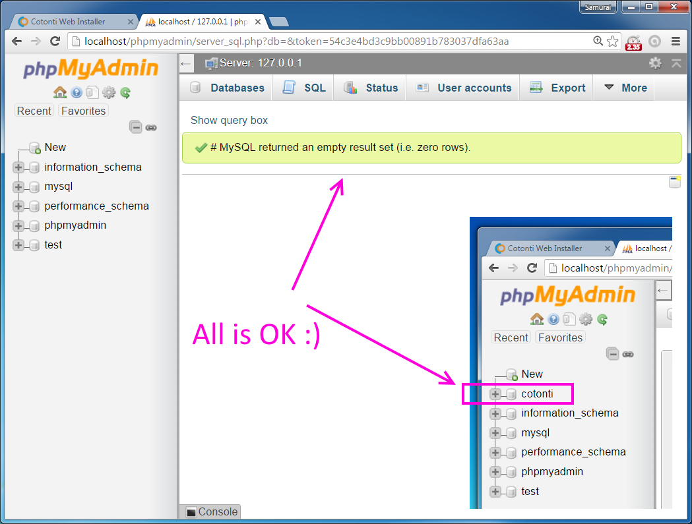
Task: Switch to the Cotonti Web Installer browser tab
Action: (x=73, y=22)
